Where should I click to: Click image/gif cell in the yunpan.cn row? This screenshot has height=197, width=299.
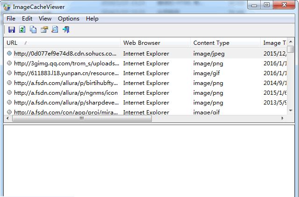[206, 73]
